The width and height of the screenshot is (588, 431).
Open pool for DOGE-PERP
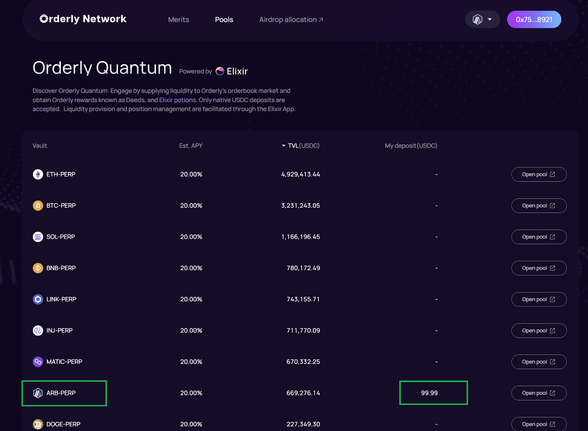click(x=539, y=424)
